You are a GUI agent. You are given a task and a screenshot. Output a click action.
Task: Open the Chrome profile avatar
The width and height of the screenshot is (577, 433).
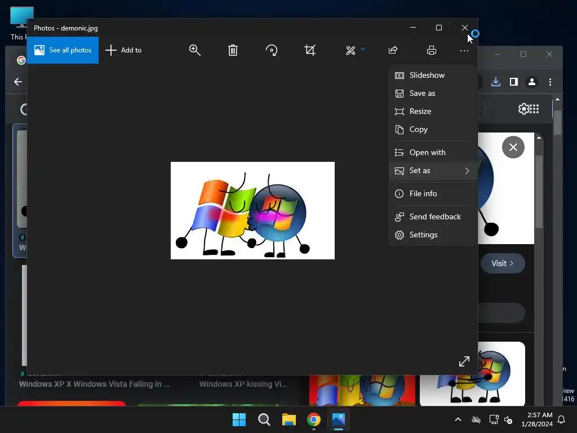click(x=532, y=82)
